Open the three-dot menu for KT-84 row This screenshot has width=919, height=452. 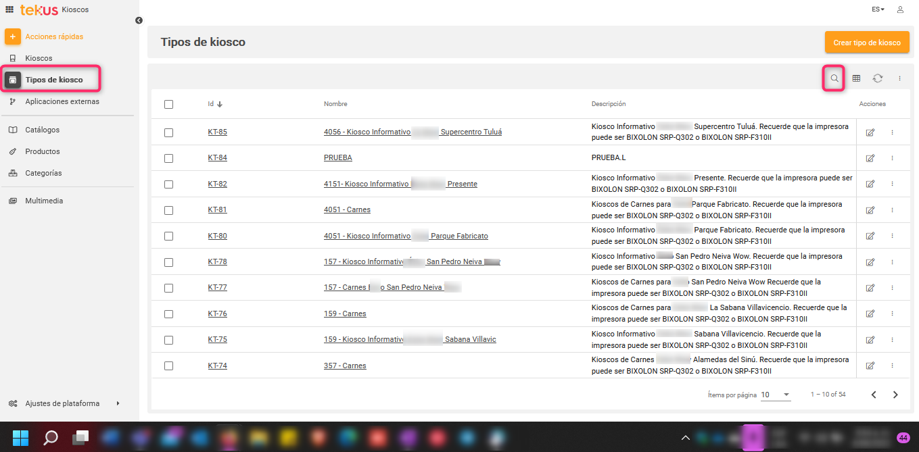click(892, 158)
